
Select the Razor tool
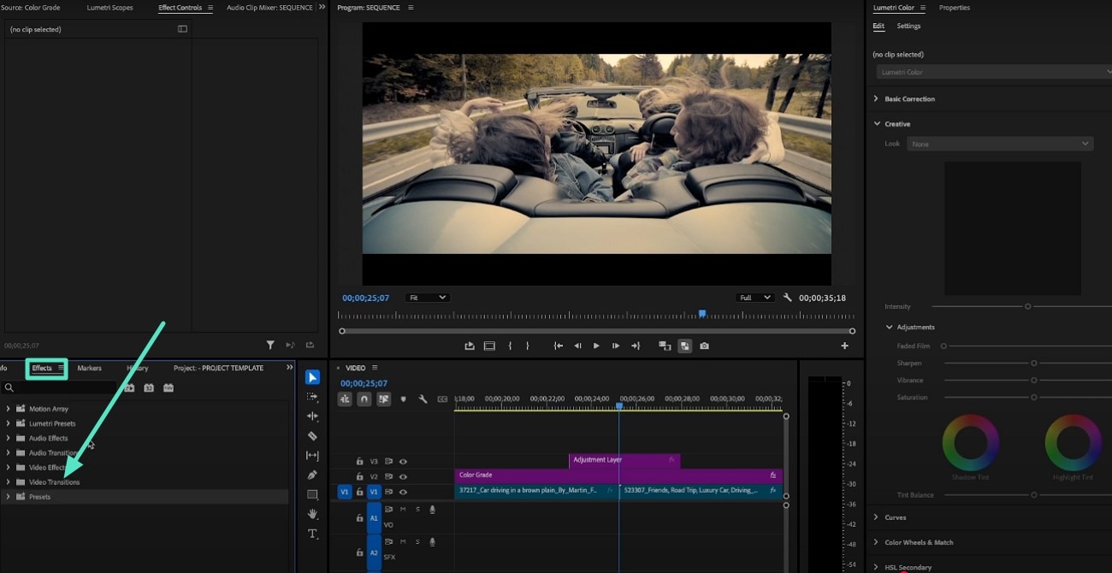pos(312,435)
